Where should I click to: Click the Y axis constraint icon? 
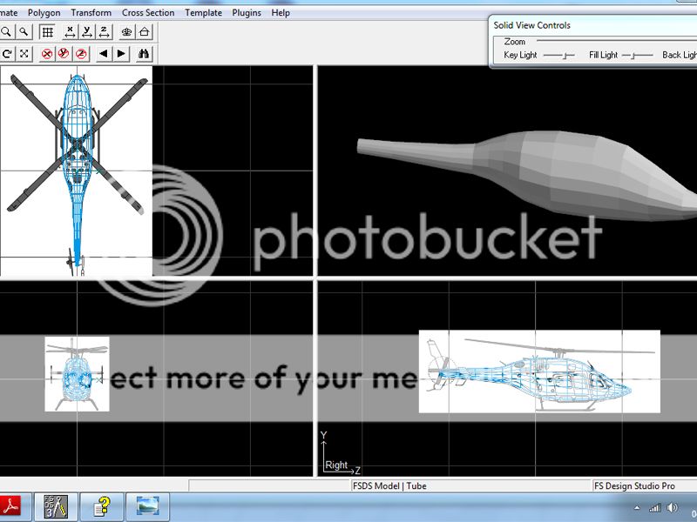point(86,32)
